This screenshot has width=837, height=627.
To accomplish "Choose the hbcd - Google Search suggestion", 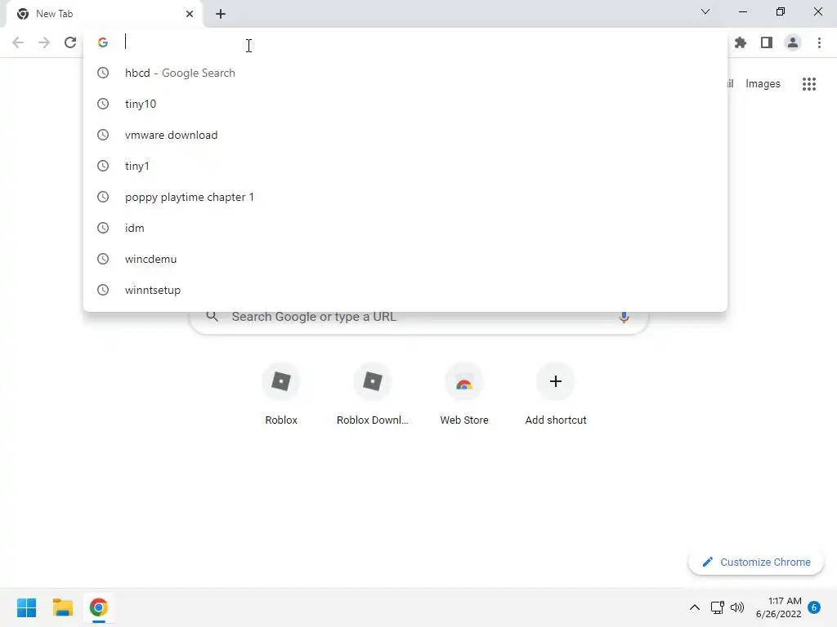I will [405, 73].
